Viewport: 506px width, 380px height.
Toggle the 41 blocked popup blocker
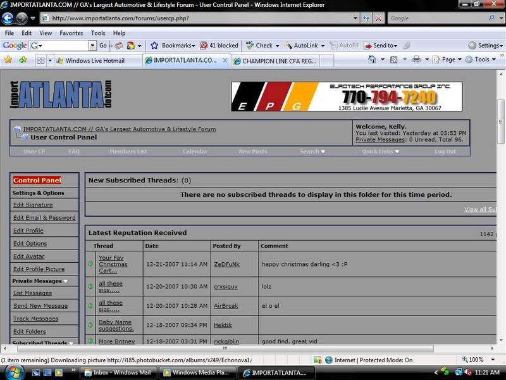(219, 46)
